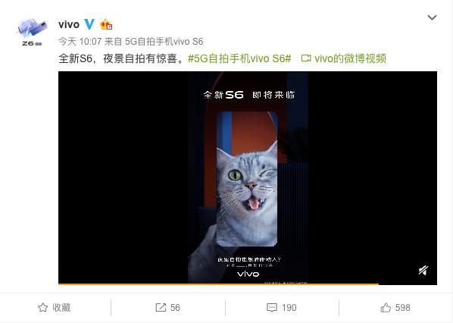Open source link 5G自拍手机vivo S6
The height and width of the screenshot is (323, 453).
click(x=164, y=42)
